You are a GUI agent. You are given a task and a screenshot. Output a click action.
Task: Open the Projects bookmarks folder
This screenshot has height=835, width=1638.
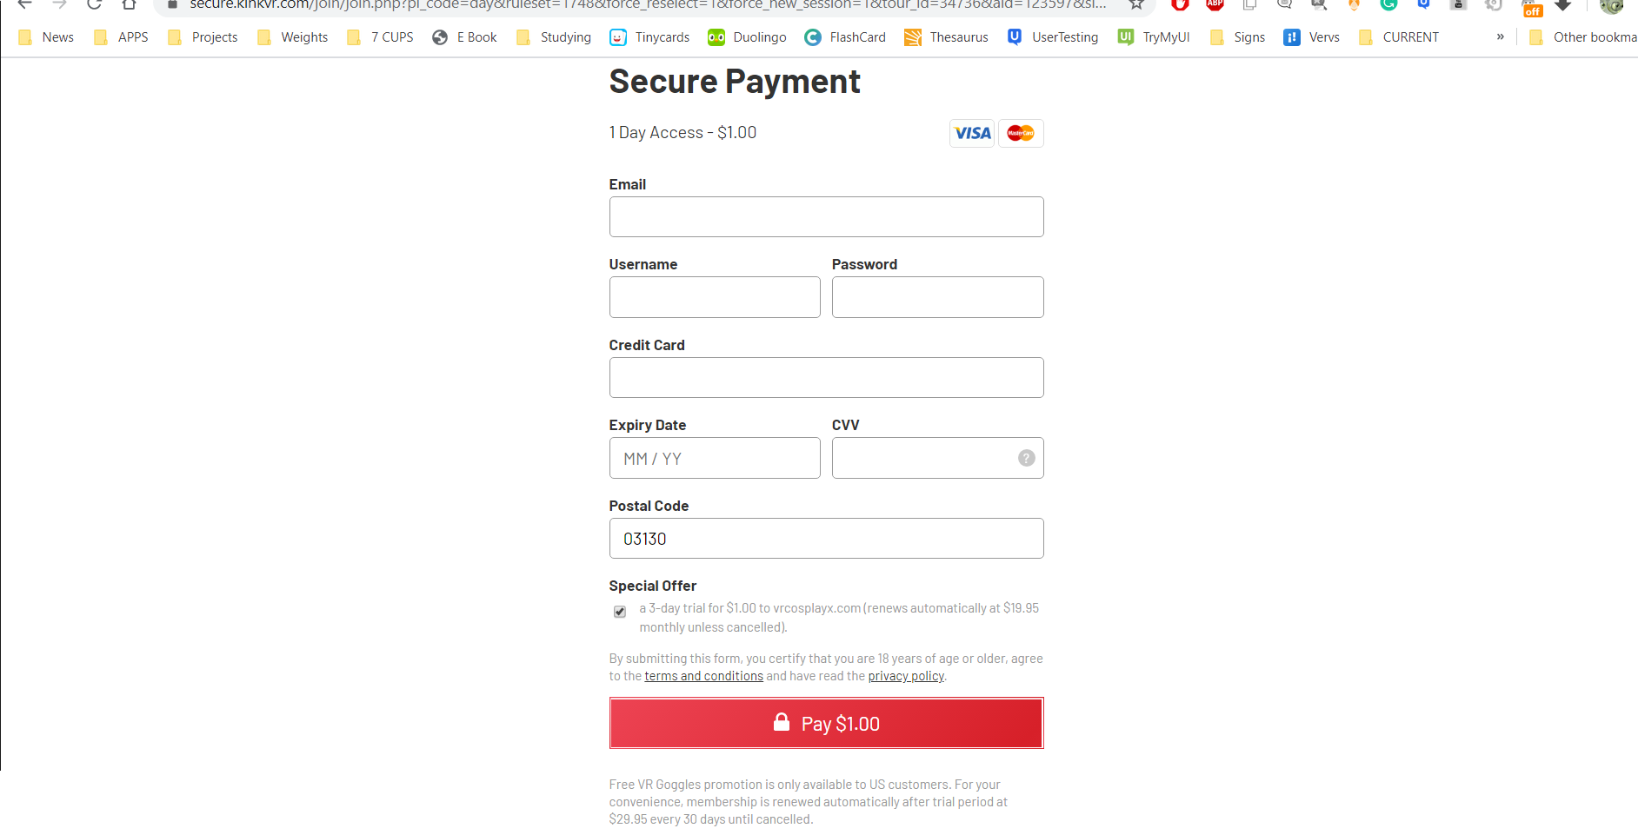tap(202, 37)
